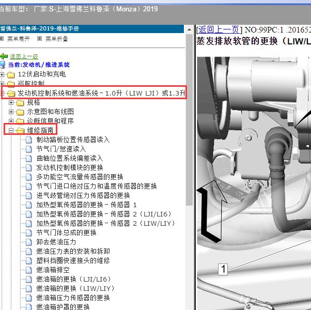This screenshot has width=311, height=310.
Task: Select 发动机控制系统和燃油系统 1.0升 folder entry
Action: 101,93
